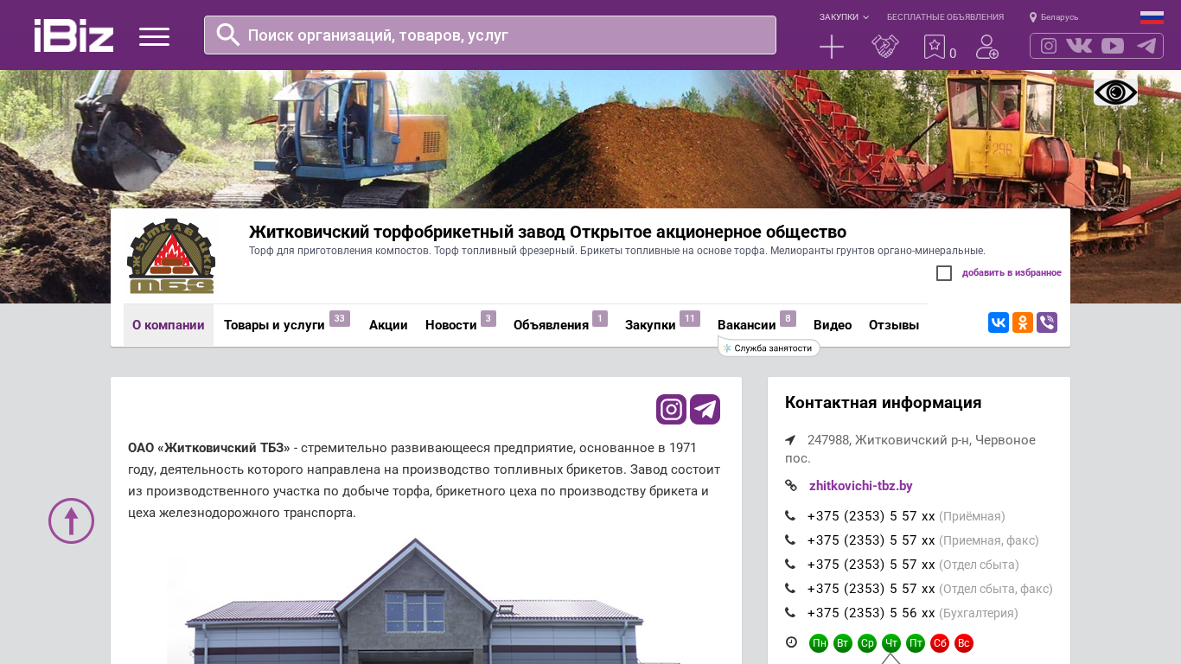
Task: Open the hamburger menu in the header
Action: tap(154, 36)
